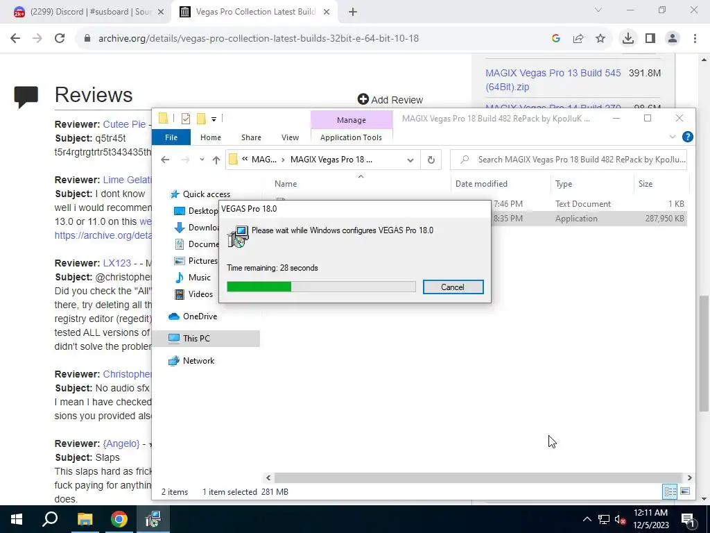Click Explorer back navigation arrow
The image size is (710, 533).
pos(165,160)
